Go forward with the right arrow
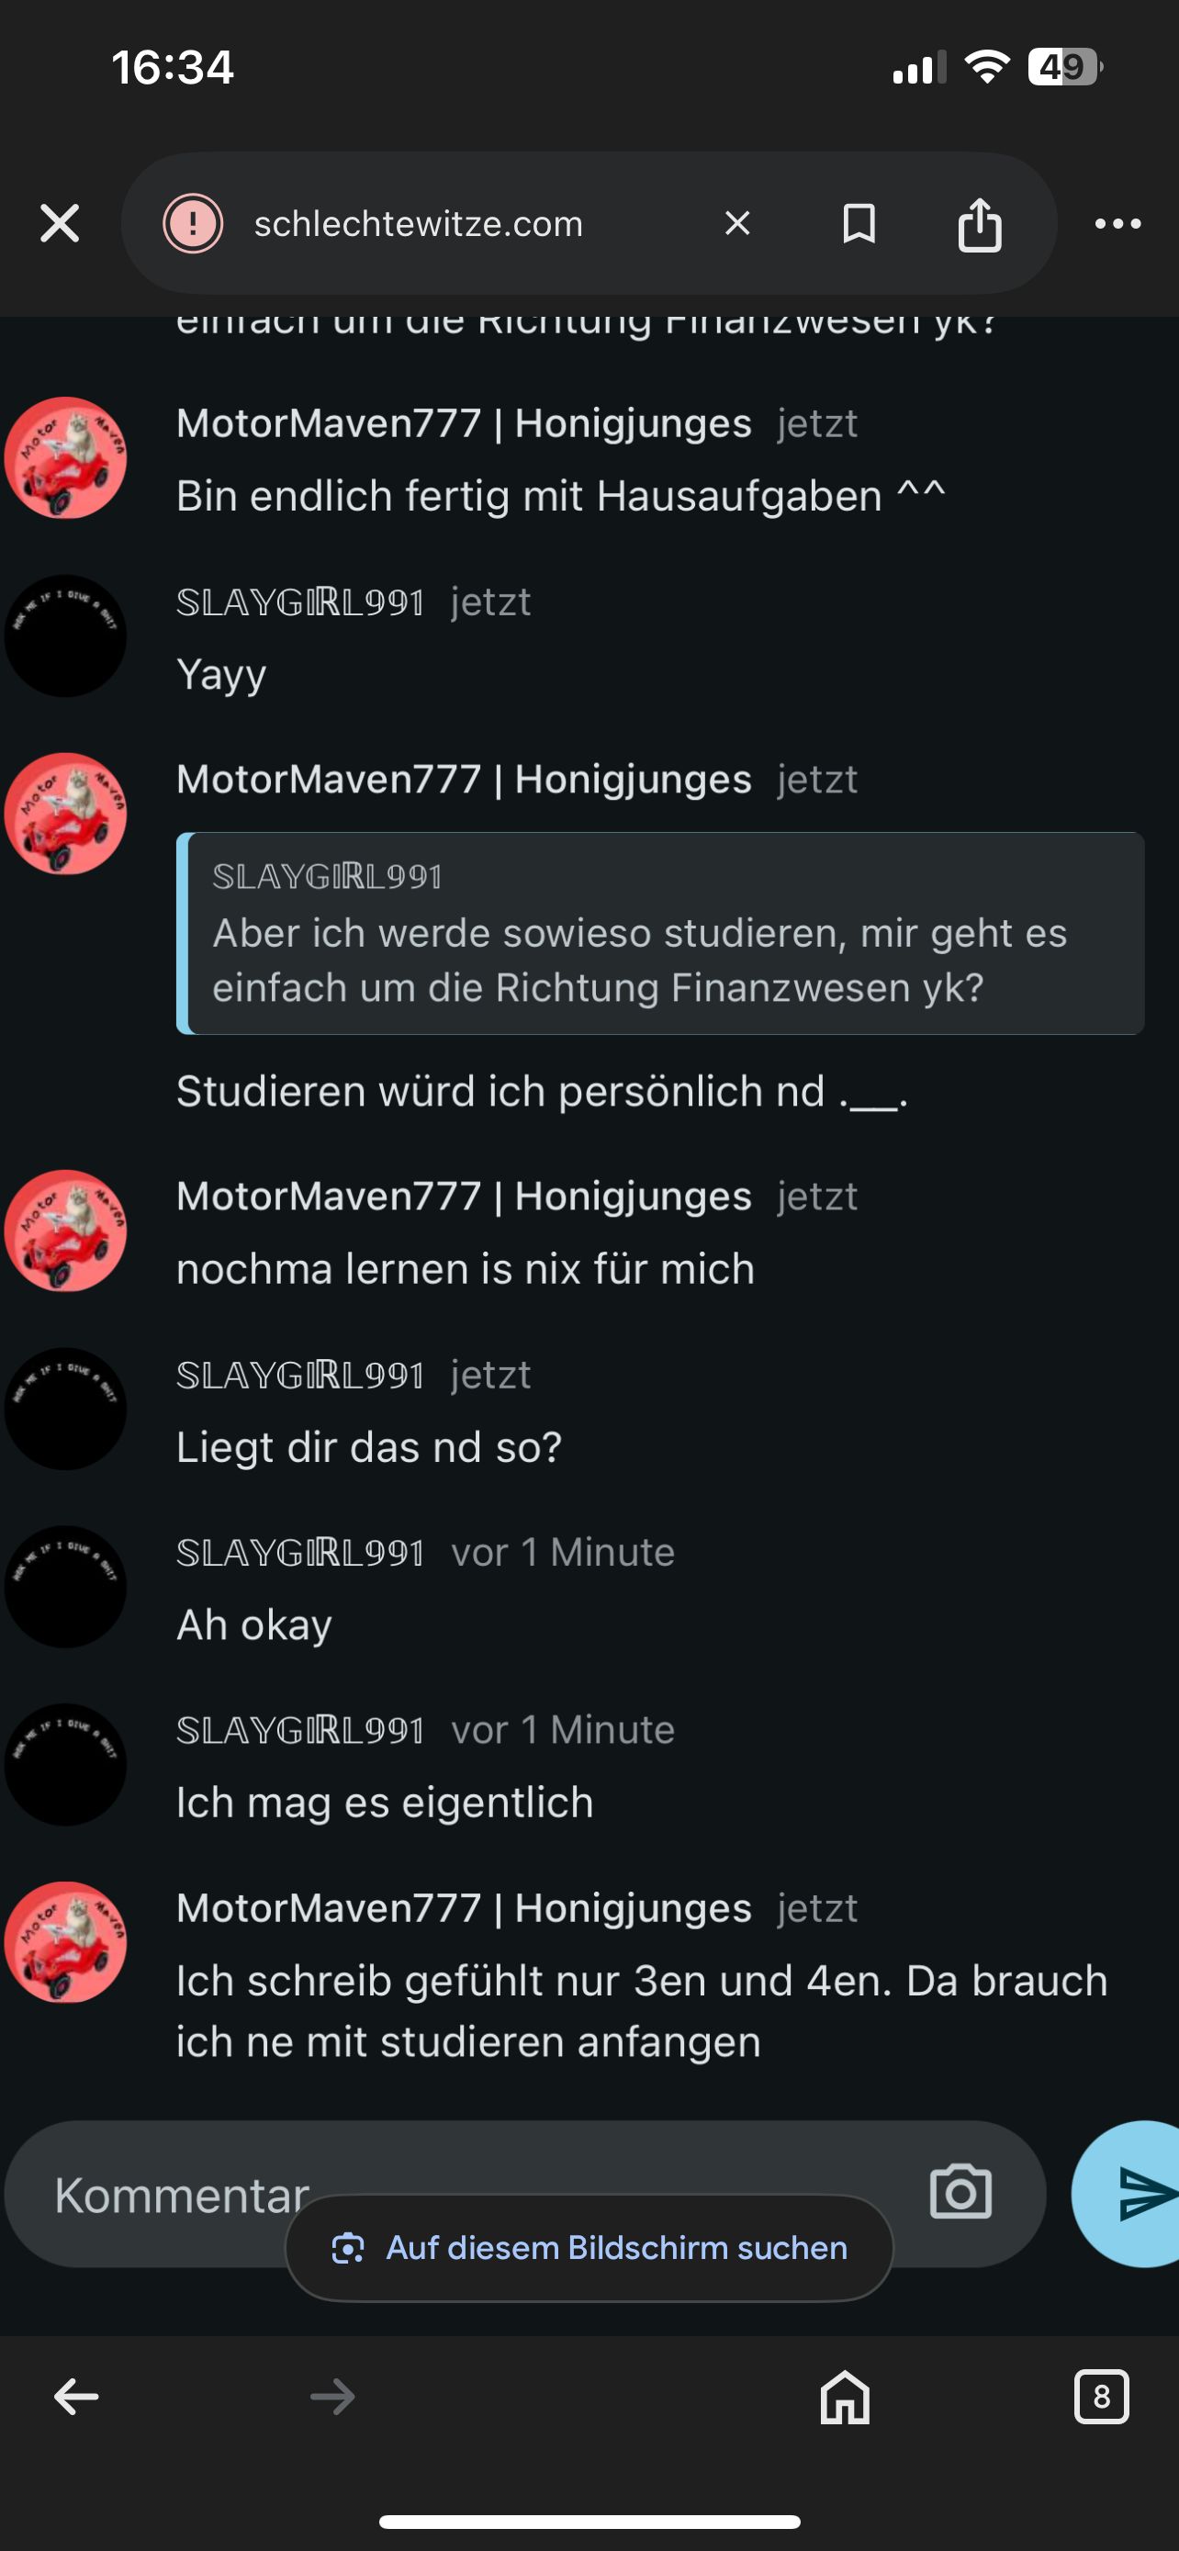This screenshot has width=1179, height=2551. 332,2397
